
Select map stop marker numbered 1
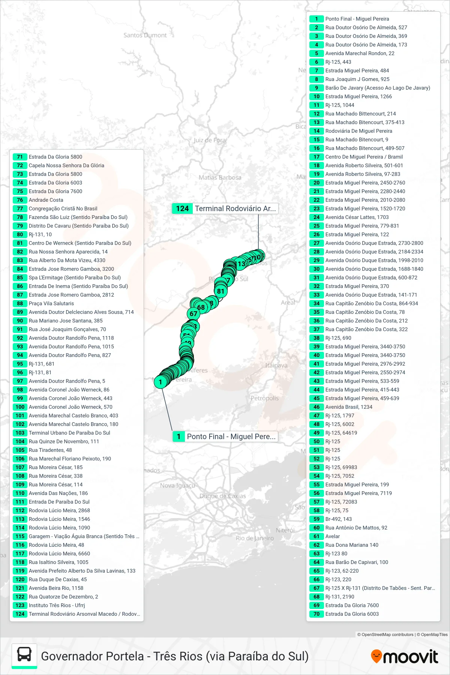click(160, 382)
